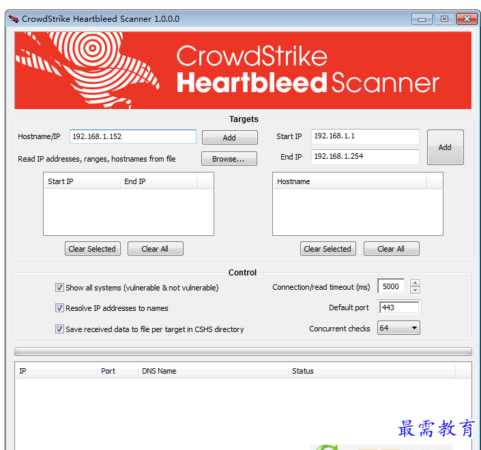Sort results by DNS Name column header
Image resolution: width=481 pixels, height=450 pixels.
point(213,371)
